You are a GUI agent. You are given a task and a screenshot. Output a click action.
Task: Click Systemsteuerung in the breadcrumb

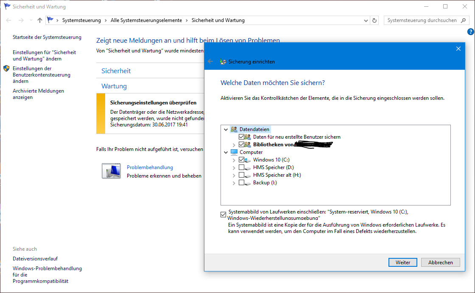click(x=81, y=20)
